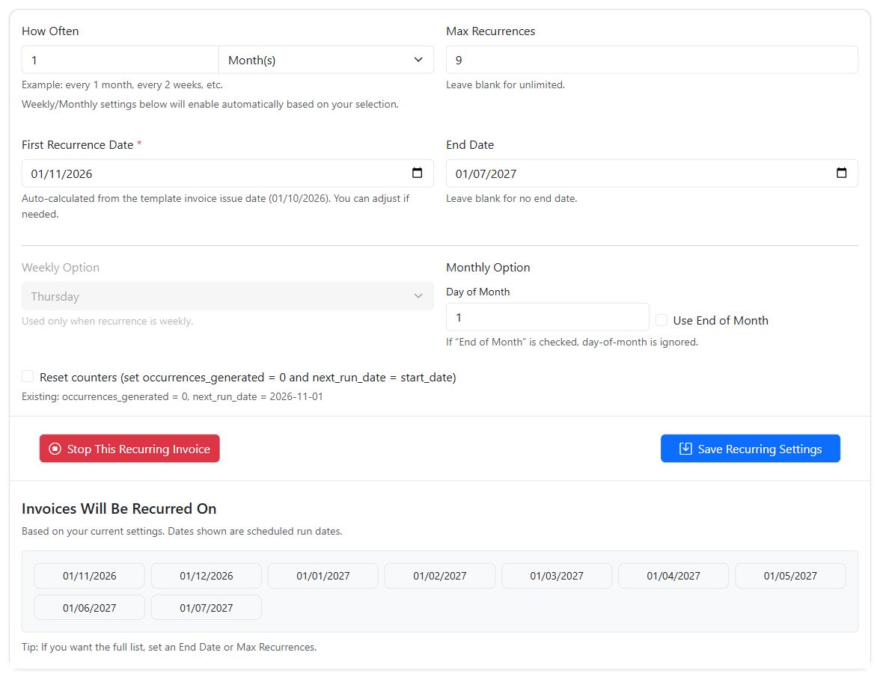Viewport: 880px width, 679px height.
Task: Open calendar picker for End Date
Action: click(841, 173)
